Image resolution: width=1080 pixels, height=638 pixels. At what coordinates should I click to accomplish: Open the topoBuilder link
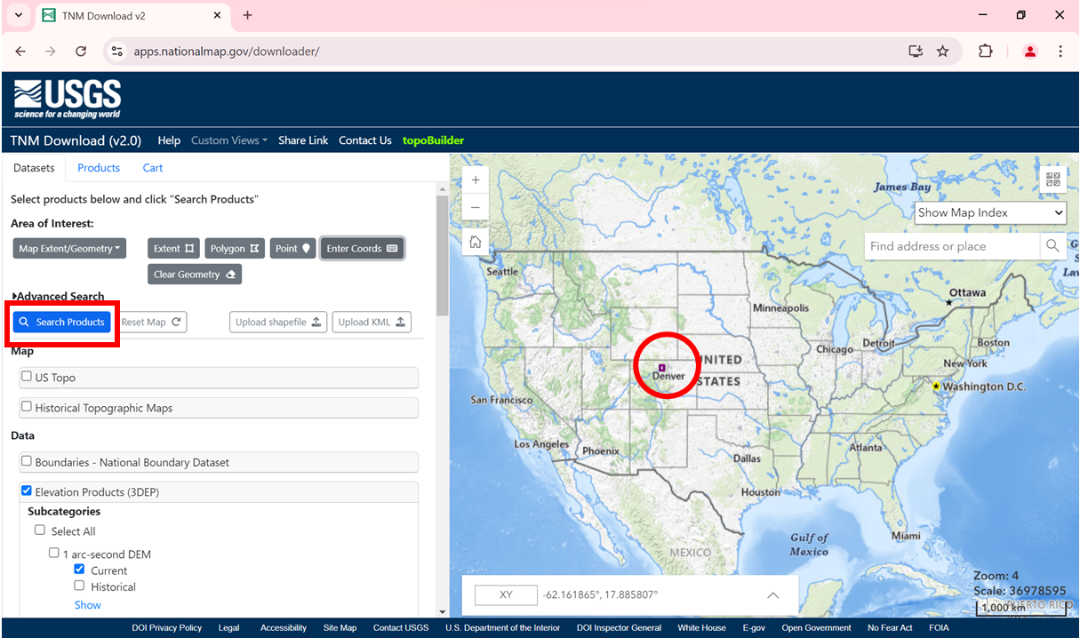click(433, 140)
